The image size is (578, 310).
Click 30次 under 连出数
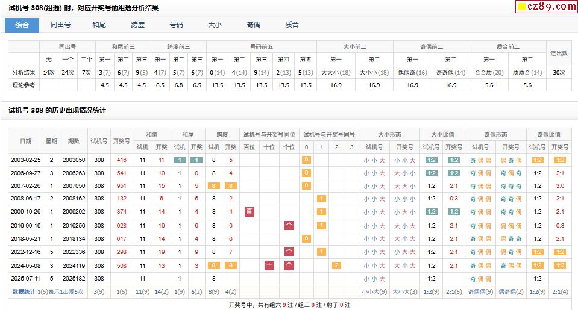(559, 72)
